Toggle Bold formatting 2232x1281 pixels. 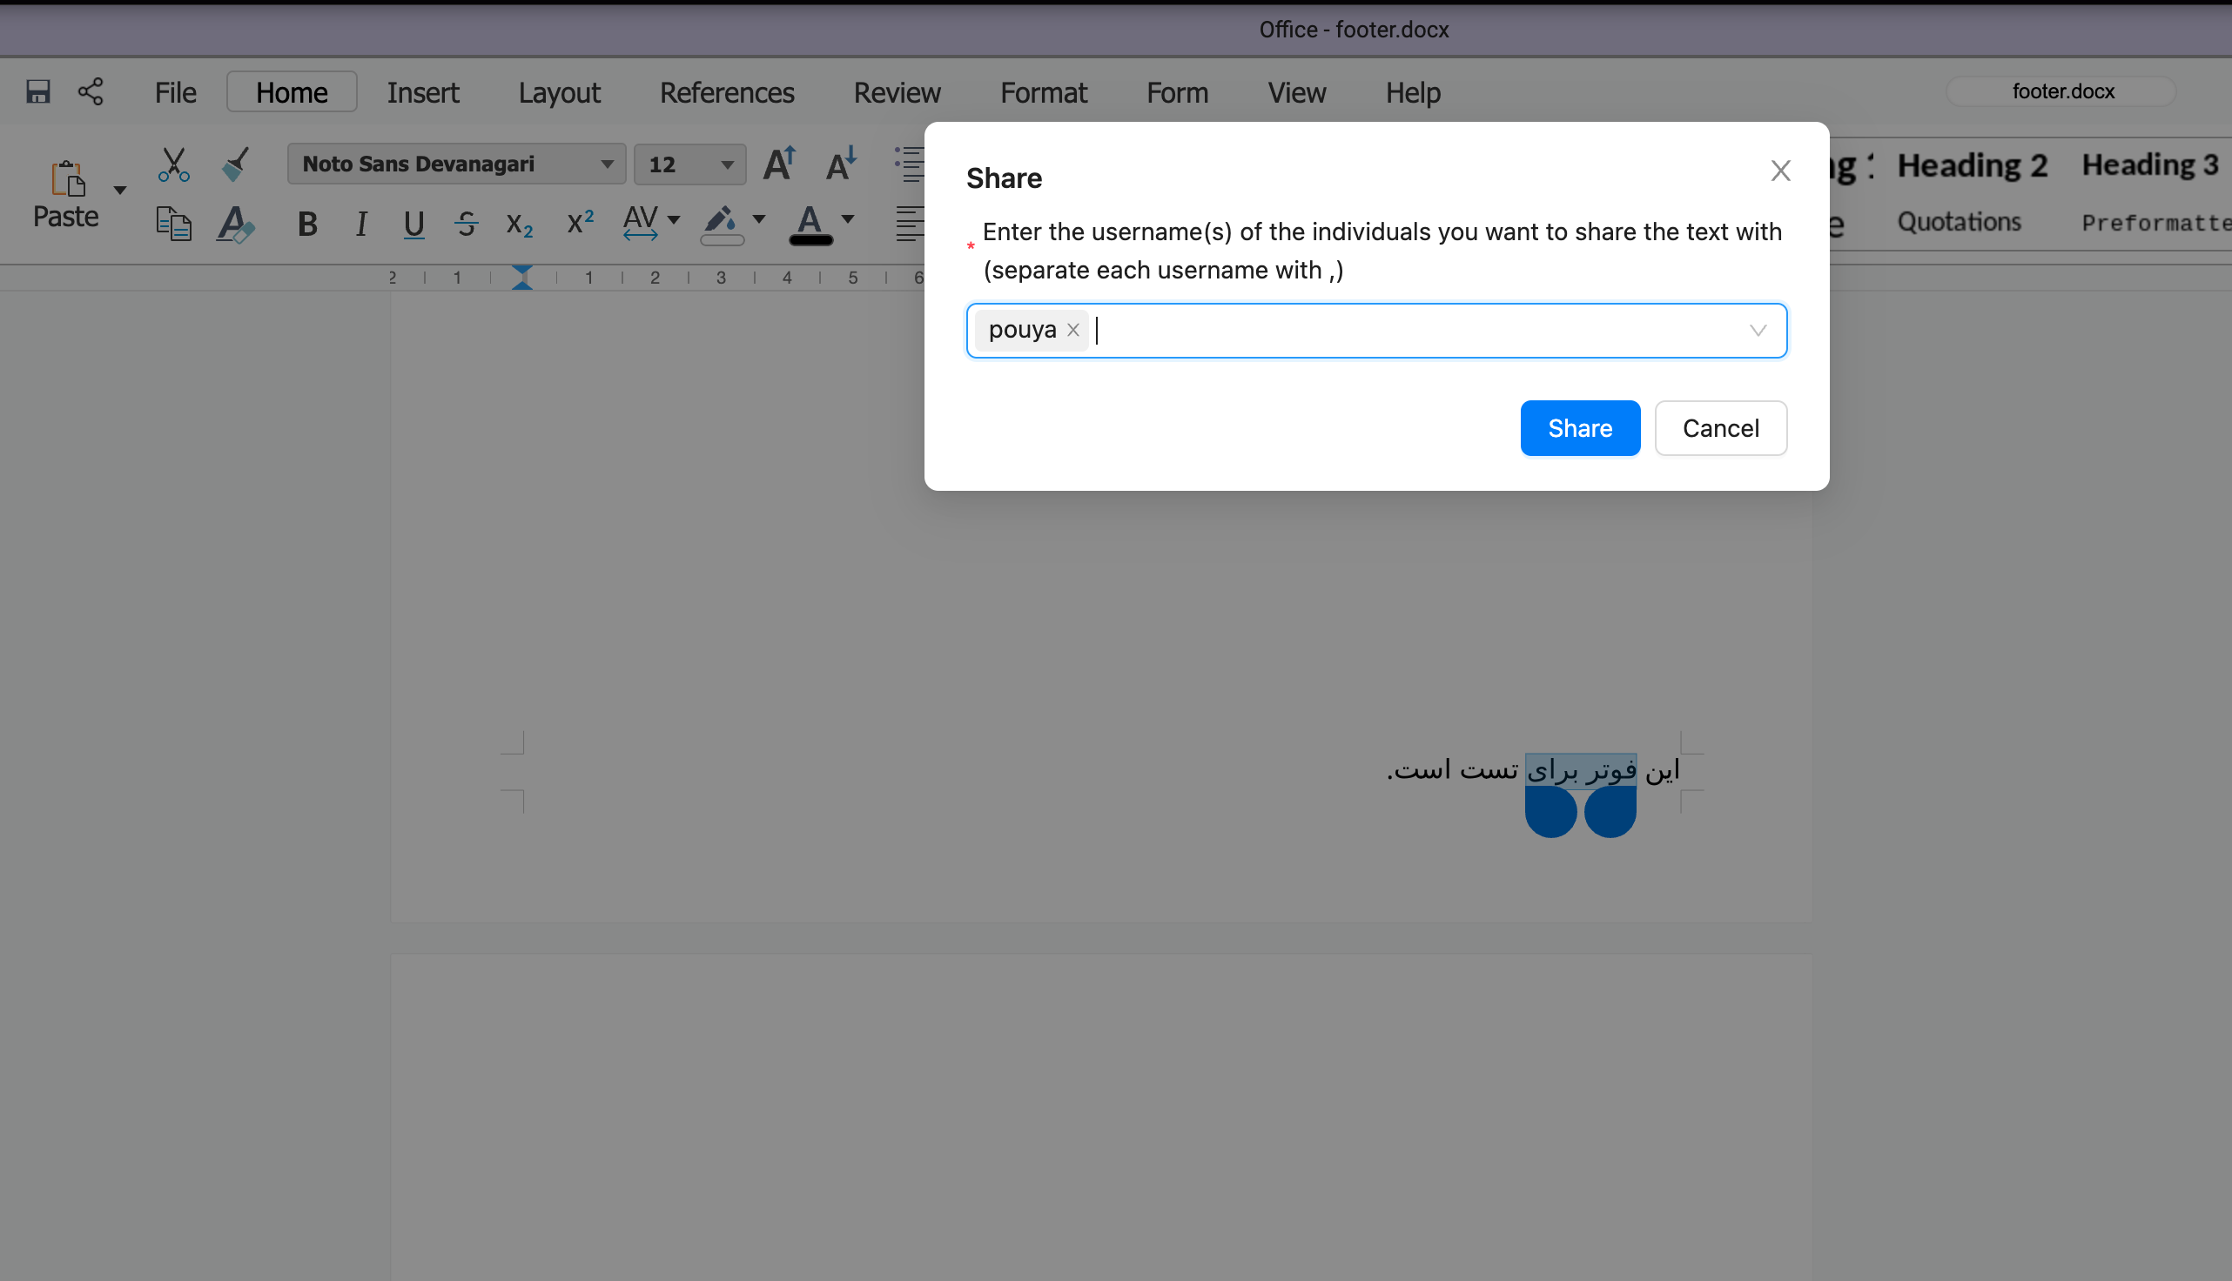coord(307,225)
